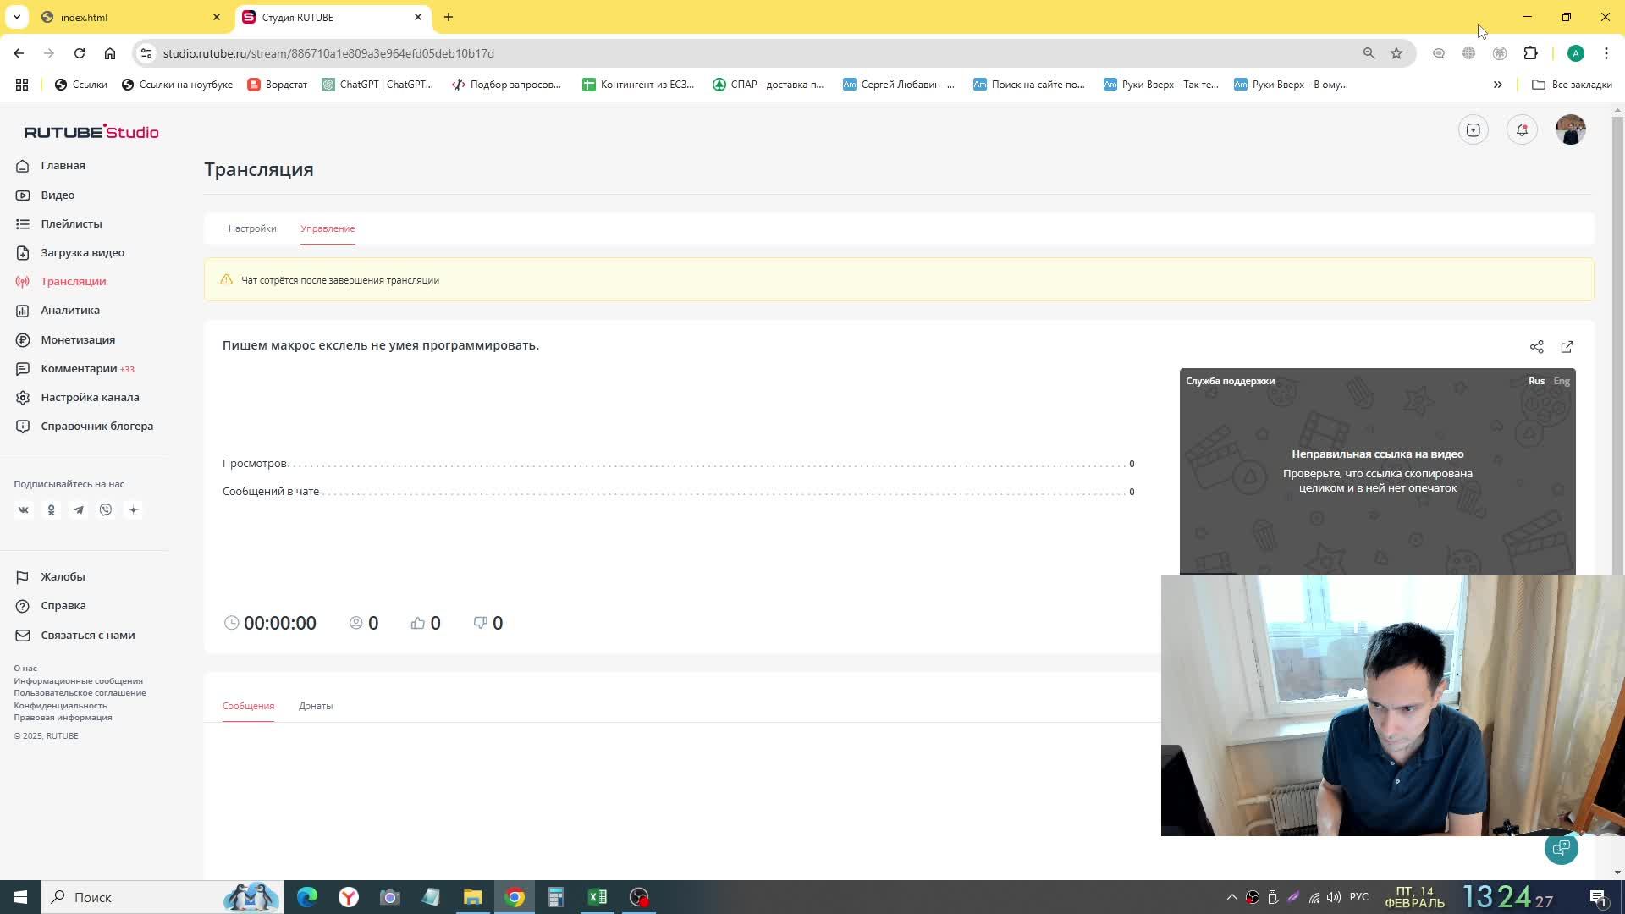Switch player language to Rus
Viewport: 1625px width, 914px height.
click(1536, 381)
